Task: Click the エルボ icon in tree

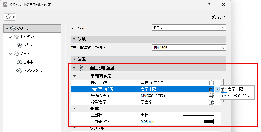Action: tap(19, 62)
